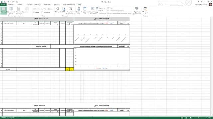Click the Скрыть (Hide window) icon
The width and height of the screenshot is (213, 119).
tap(97, 10)
